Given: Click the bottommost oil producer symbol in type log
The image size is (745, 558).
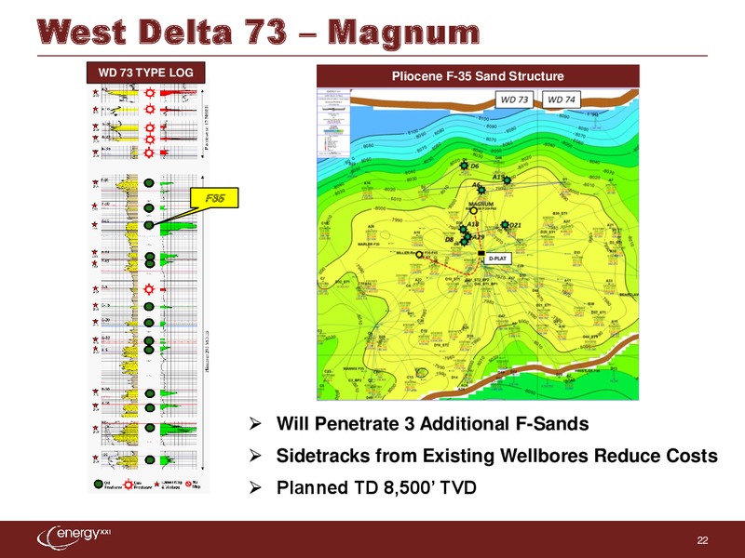Looking at the screenshot, I should point(150,459).
